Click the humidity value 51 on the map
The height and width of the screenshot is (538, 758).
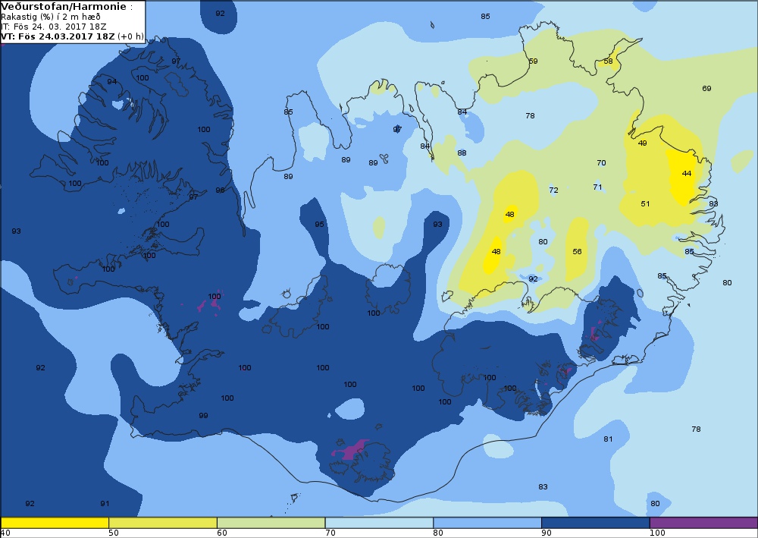pyautogui.click(x=645, y=203)
